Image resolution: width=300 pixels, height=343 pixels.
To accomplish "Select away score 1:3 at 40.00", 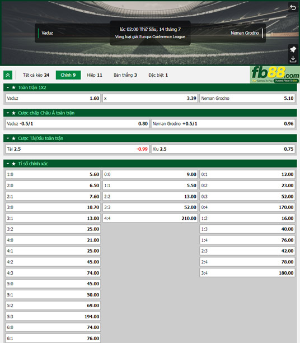I will pos(247,229).
